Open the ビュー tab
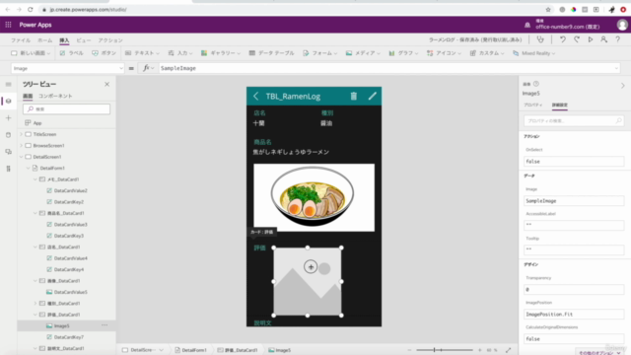Image resolution: width=631 pixels, height=355 pixels. click(83, 40)
